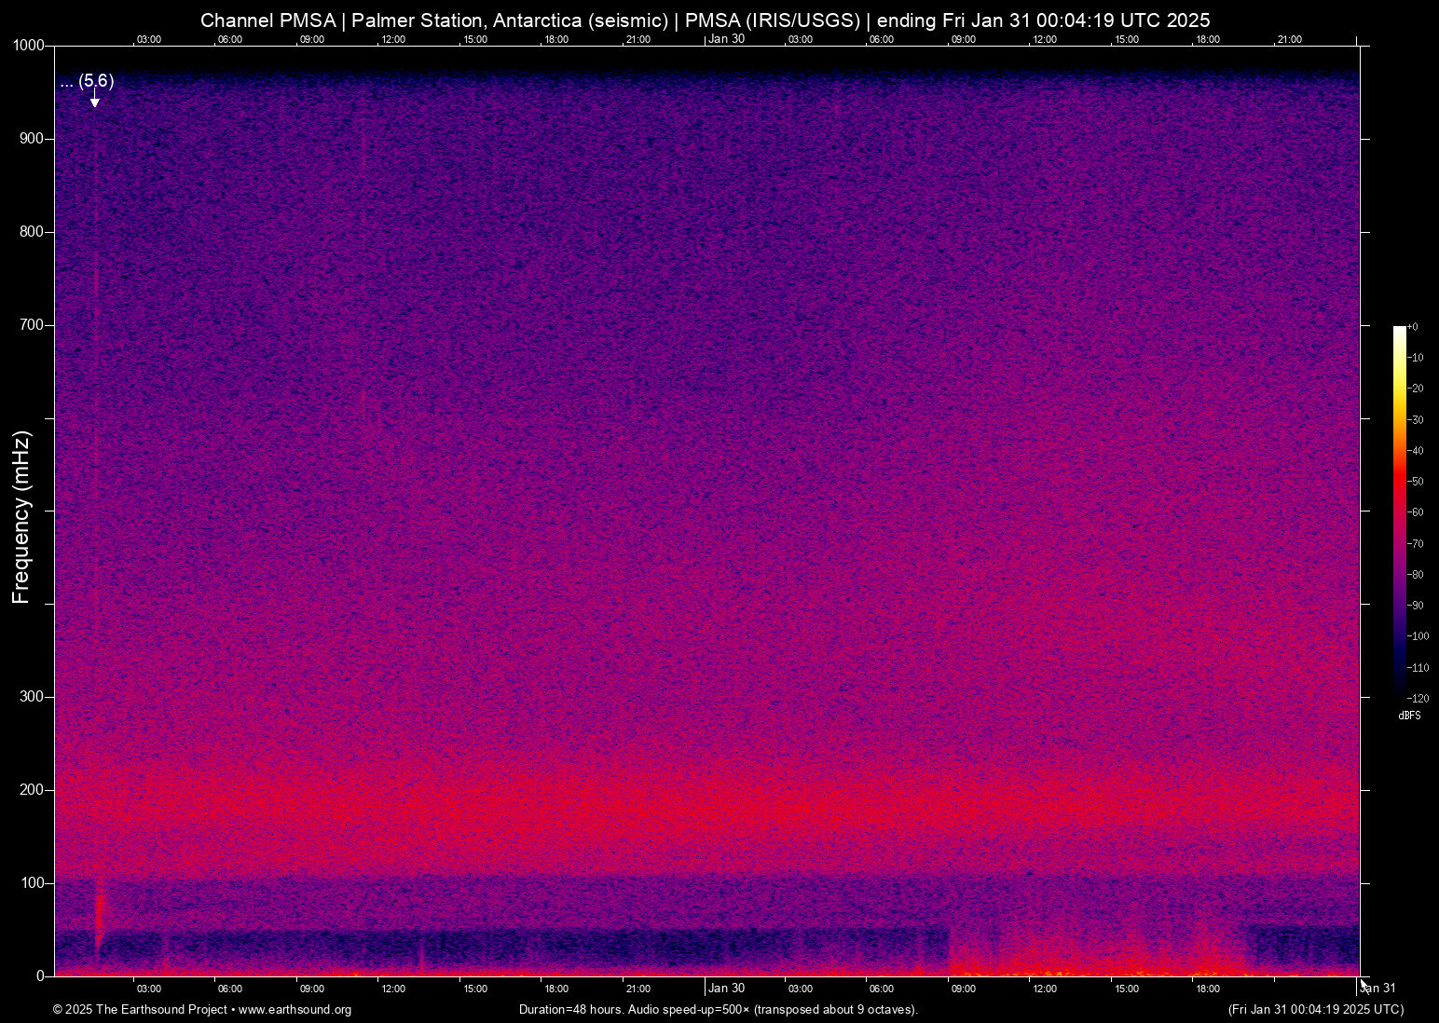Select the 03:00 time tick on top axis

click(x=149, y=39)
